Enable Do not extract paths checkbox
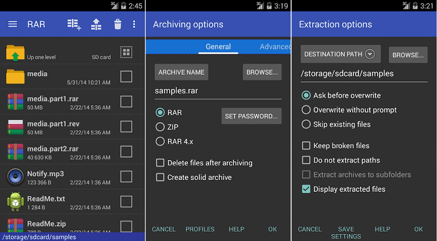437x241 pixels. click(x=306, y=160)
